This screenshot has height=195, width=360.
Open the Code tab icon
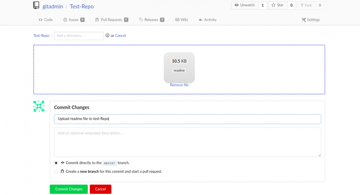(40, 20)
